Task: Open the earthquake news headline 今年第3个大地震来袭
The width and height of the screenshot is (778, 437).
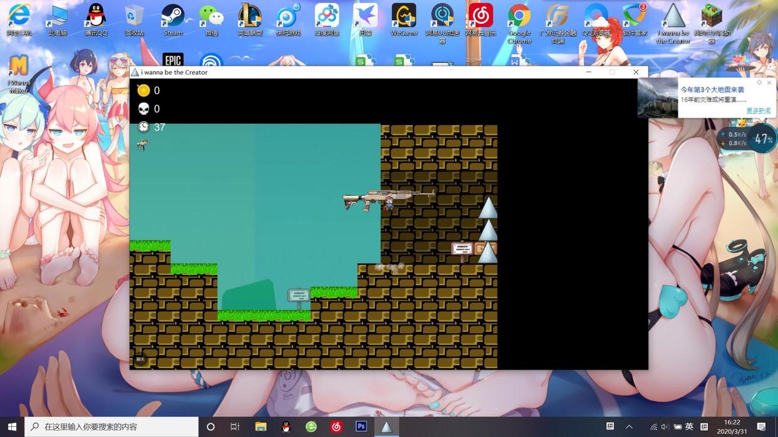Action: tap(712, 90)
